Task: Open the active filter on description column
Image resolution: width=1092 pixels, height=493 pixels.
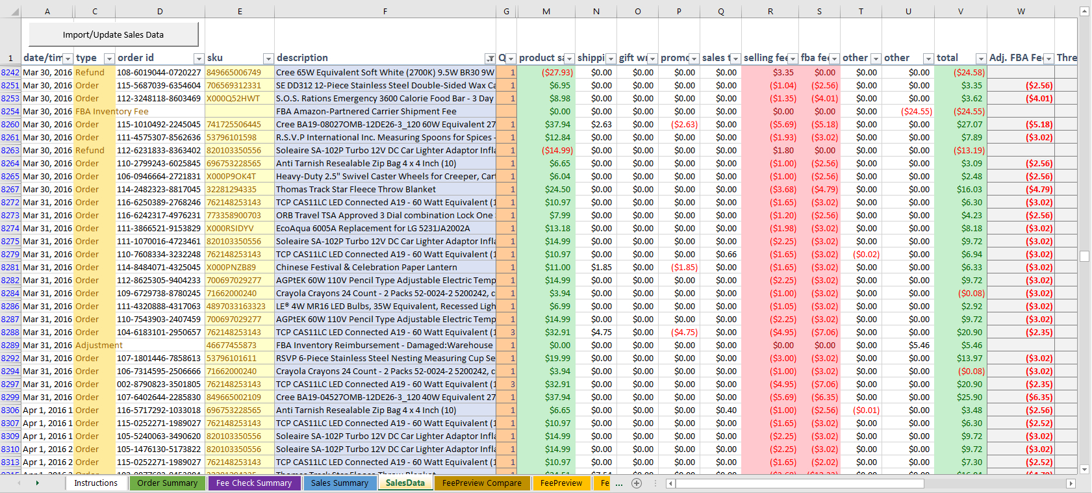Action: (x=490, y=58)
